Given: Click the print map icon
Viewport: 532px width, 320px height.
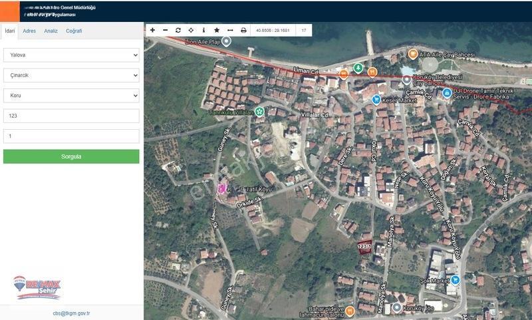Looking at the screenshot, I should point(243,30).
